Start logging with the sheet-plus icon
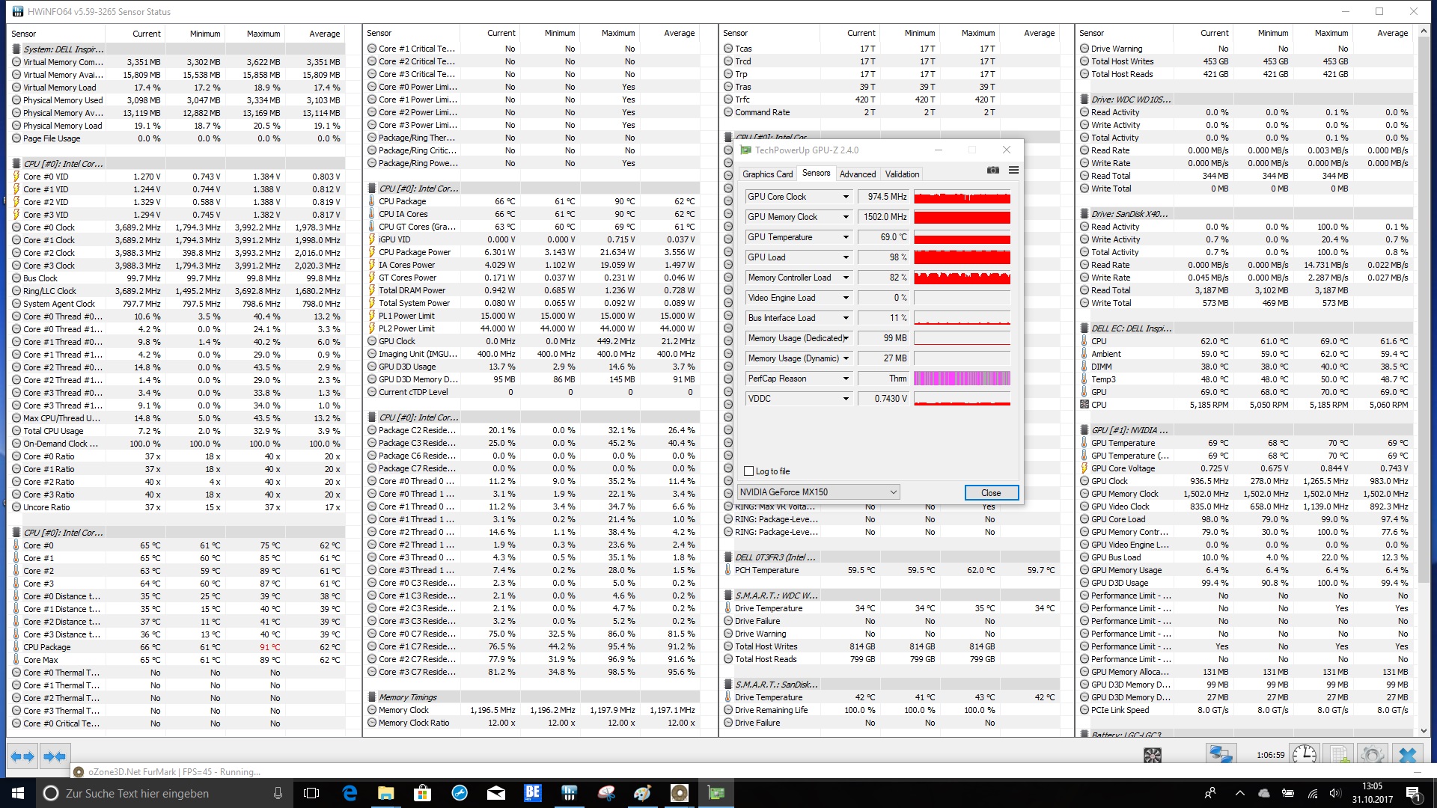 click(x=1340, y=755)
